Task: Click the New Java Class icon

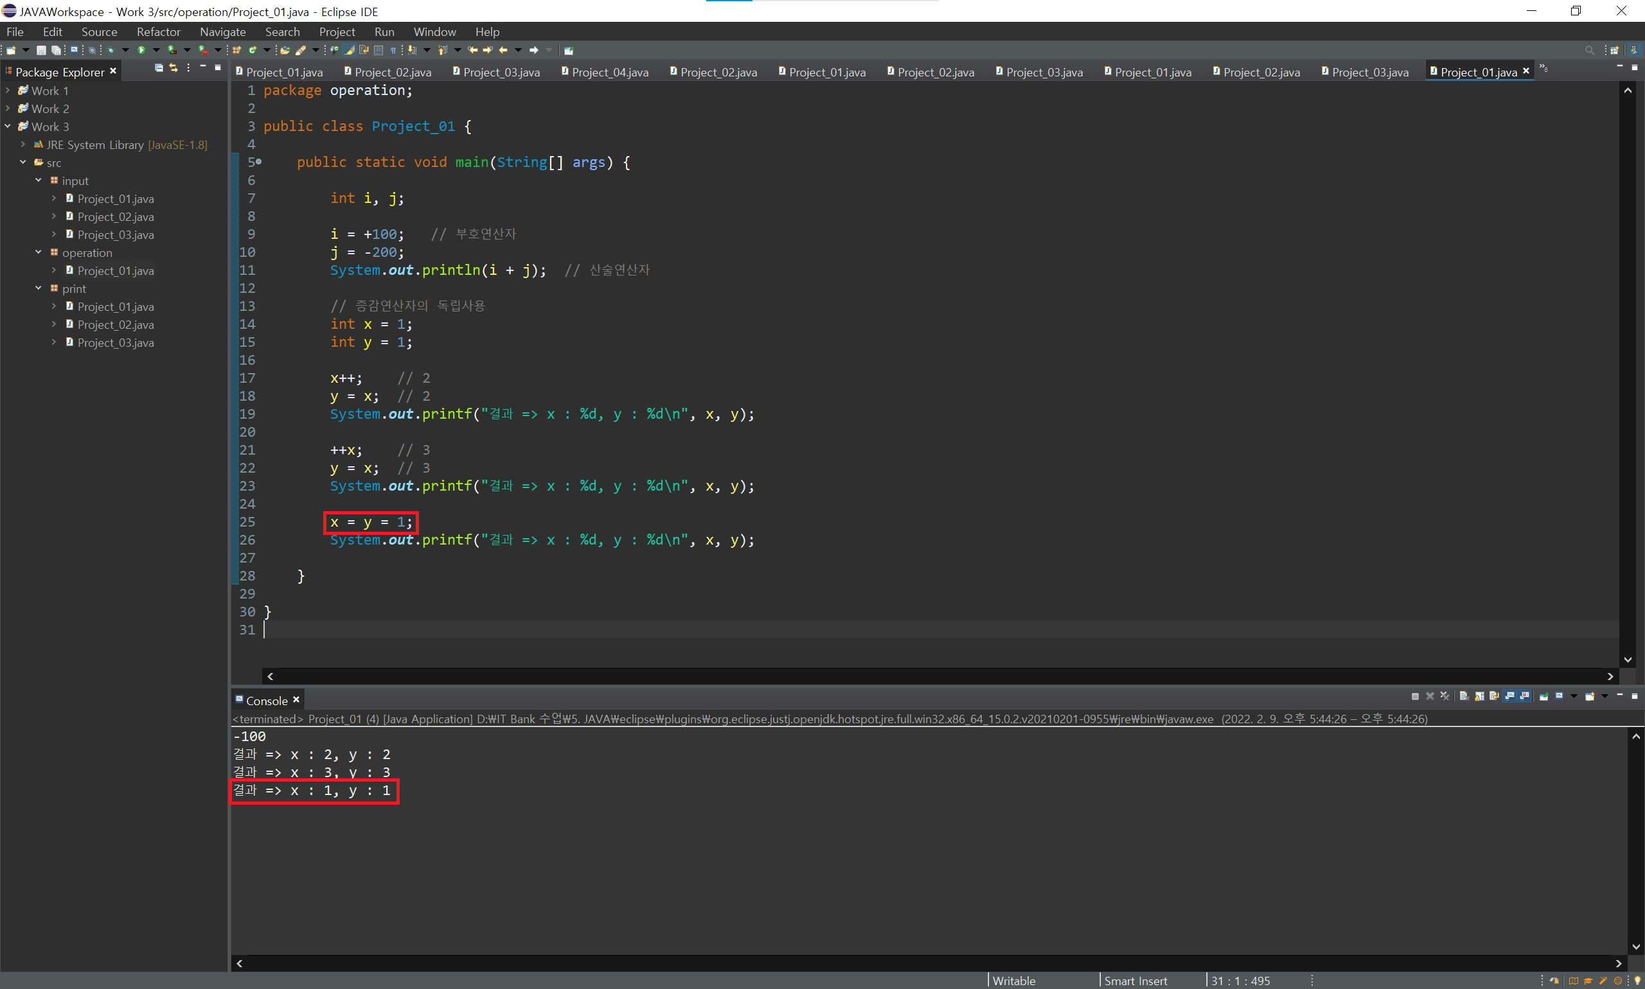Action: (253, 50)
